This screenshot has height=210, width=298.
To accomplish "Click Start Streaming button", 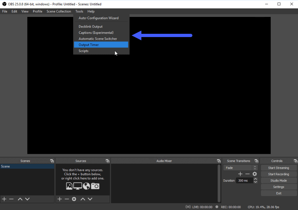I will [x=279, y=168].
